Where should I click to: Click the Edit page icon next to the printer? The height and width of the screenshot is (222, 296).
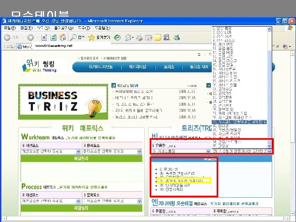pyautogui.click(x=148, y=37)
